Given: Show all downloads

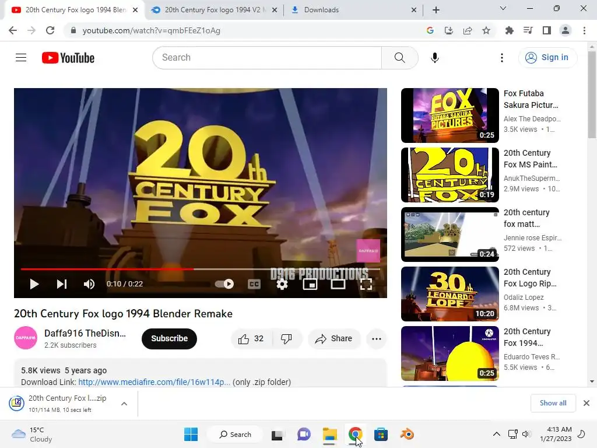Looking at the screenshot, I should tap(553, 403).
